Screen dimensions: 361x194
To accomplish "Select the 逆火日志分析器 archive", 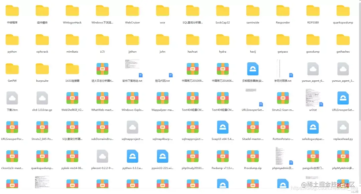I will coord(103,69).
